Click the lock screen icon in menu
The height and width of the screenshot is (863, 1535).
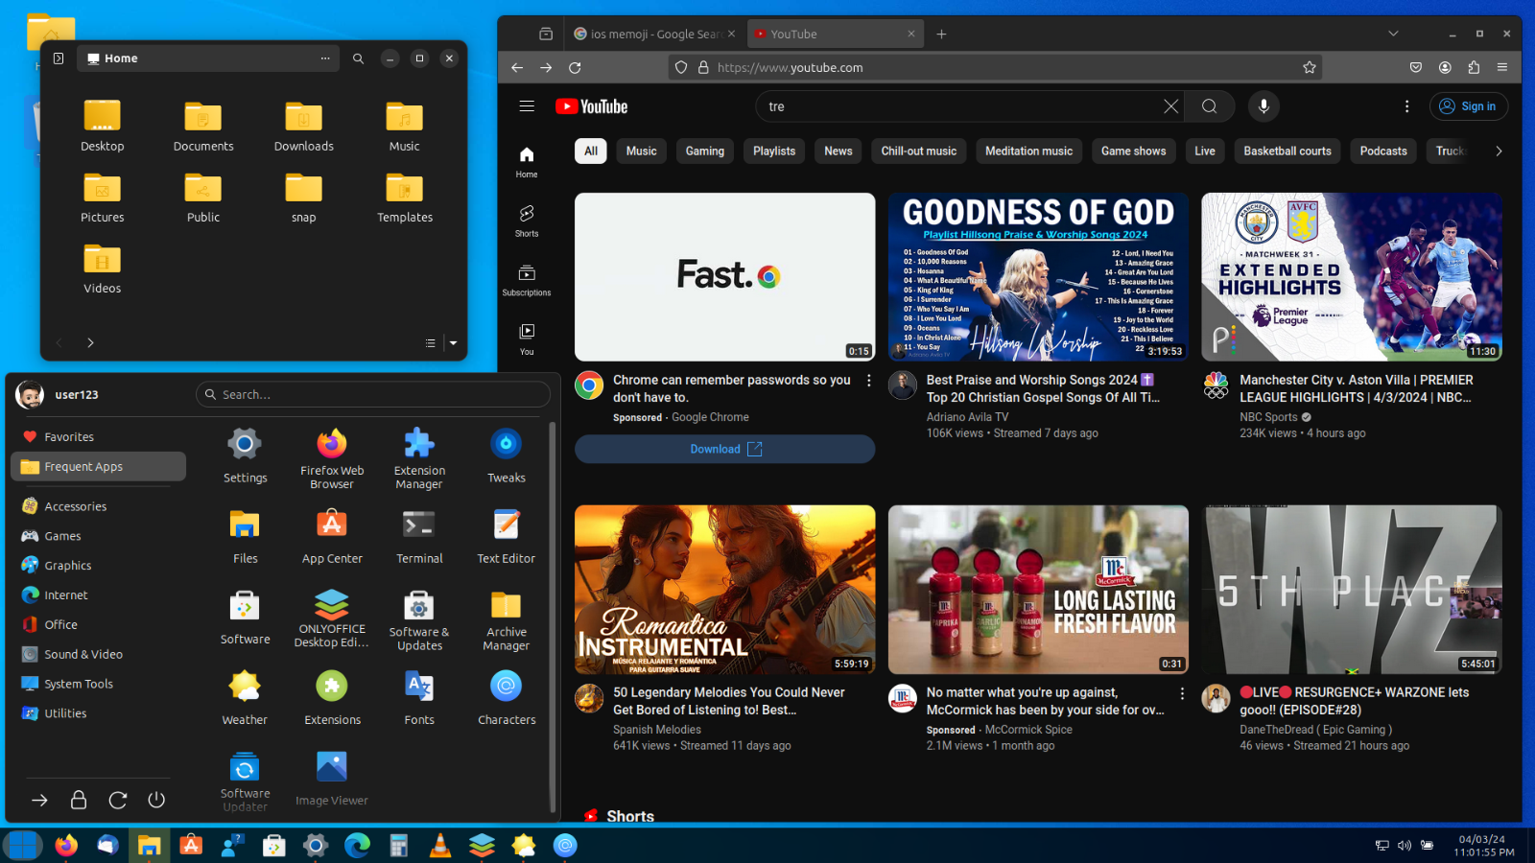pyautogui.click(x=79, y=800)
